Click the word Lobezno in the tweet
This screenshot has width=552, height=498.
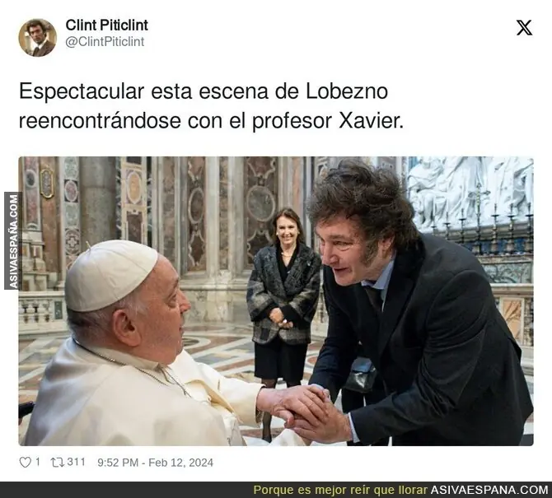click(x=347, y=91)
